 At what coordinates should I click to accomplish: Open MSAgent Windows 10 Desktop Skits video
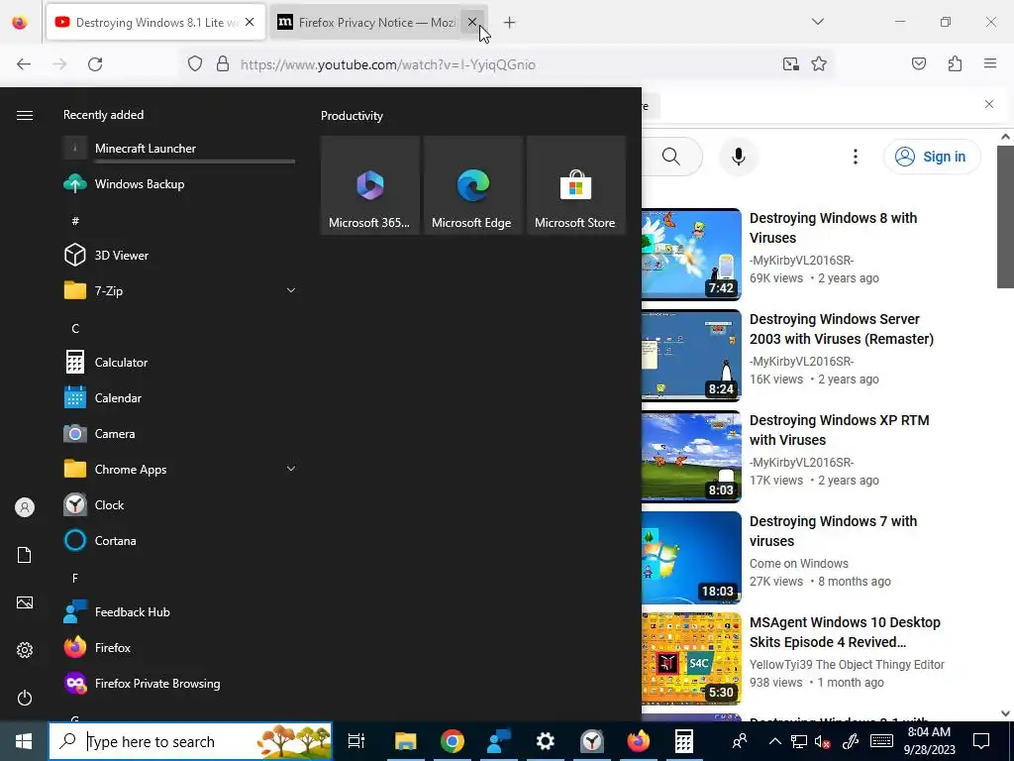[x=845, y=632]
